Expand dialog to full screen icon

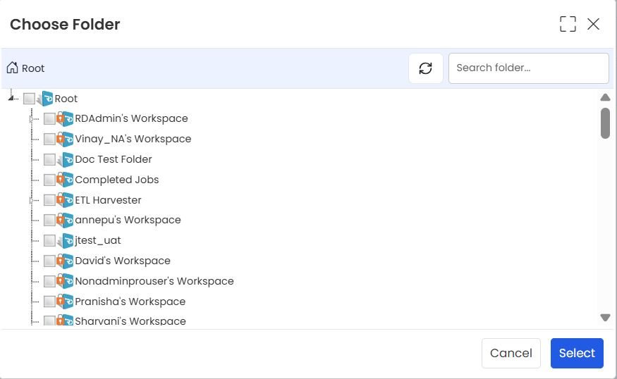tap(568, 24)
